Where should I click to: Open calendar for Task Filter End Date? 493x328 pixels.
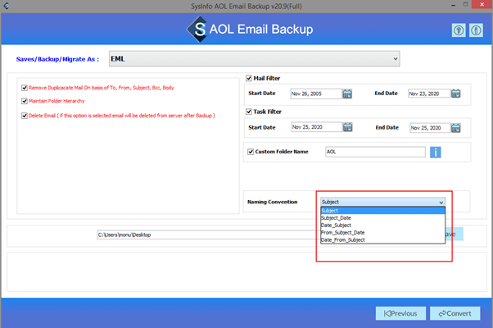coord(455,128)
